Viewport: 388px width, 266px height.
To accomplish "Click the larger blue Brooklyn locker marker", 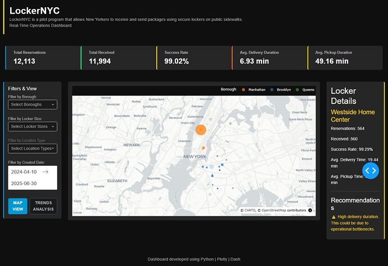I will click(x=222, y=165).
